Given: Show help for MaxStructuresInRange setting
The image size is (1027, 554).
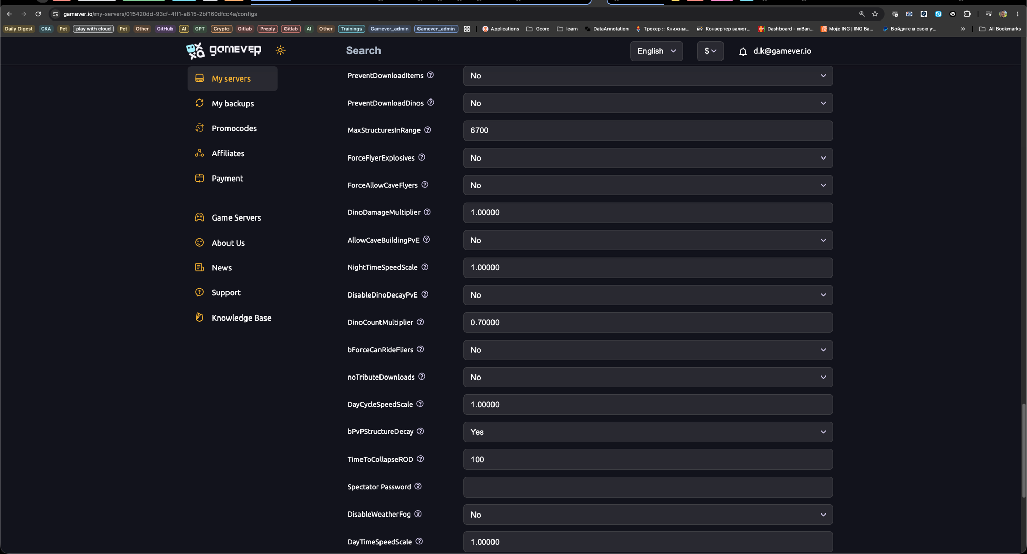Looking at the screenshot, I should [x=428, y=130].
